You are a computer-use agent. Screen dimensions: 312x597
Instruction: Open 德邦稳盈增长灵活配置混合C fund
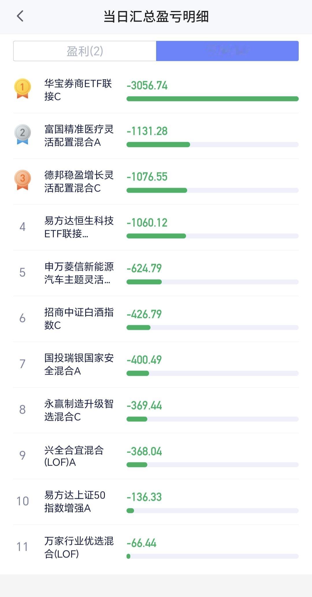(156, 181)
